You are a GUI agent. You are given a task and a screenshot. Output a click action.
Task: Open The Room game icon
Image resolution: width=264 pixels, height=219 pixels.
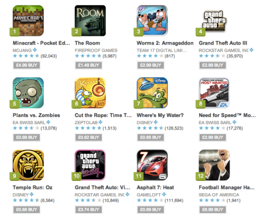click(90, 20)
